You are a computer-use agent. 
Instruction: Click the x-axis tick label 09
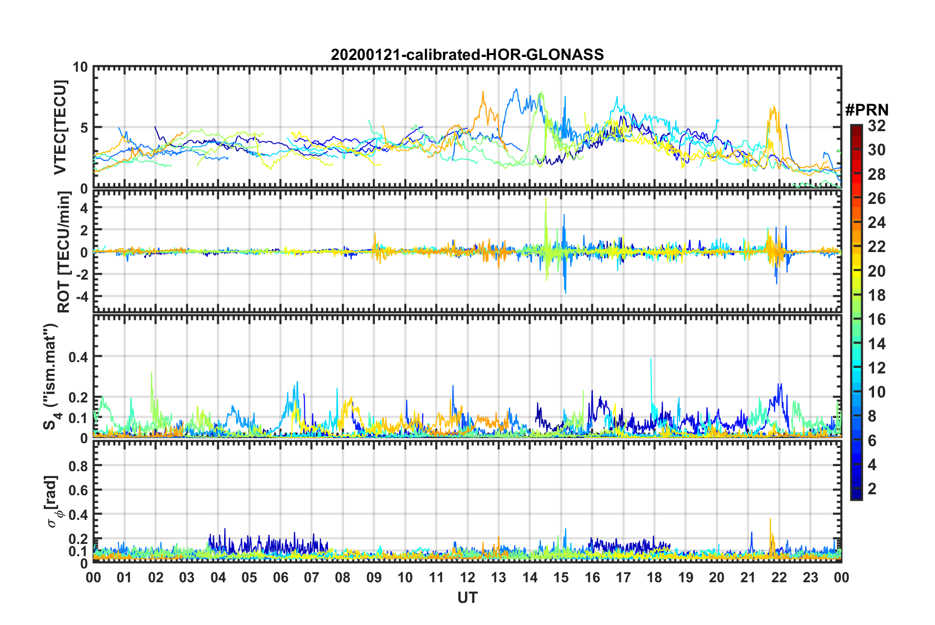[374, 577]
